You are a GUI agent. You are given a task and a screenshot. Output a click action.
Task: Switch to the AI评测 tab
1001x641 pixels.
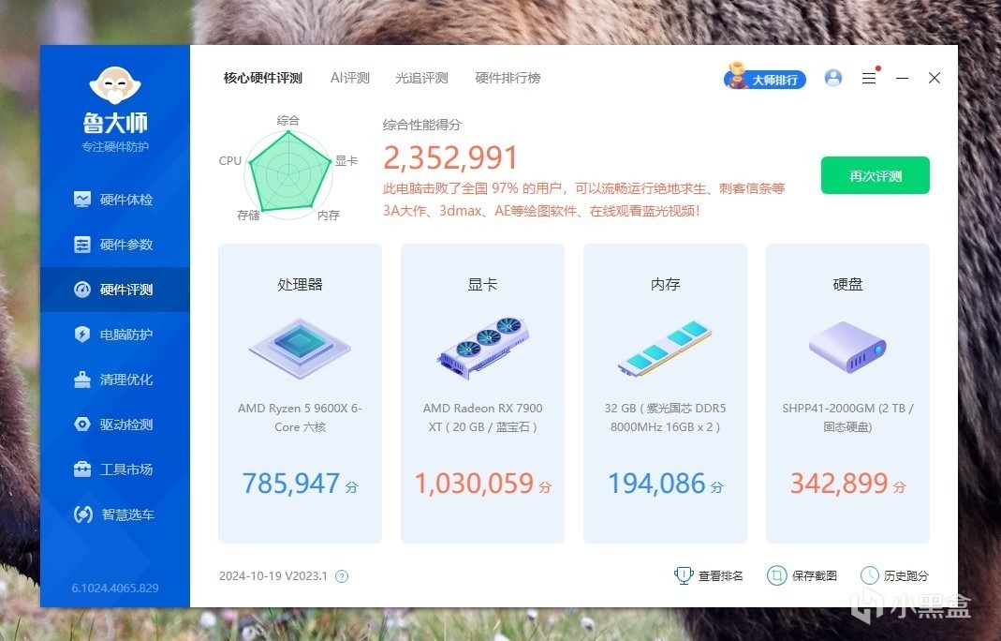(x=350, y=78)
